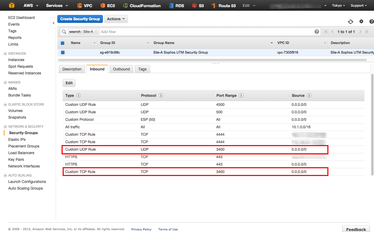Image resolution: width=374 pixels, height=232 pixels.
Task: Open Volumes in the sidebar
Action: click(15, 111)
